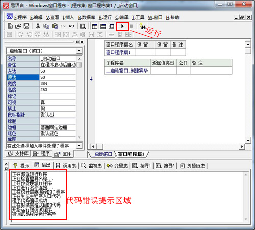Switch to the _启动窗口 editor tab

tap(103, 154)
